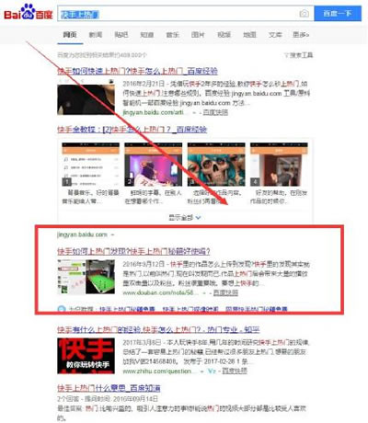This screenshot has width=368, height=423.
Task: Click the www.douban.com/note/58... URL
Action: click(x=160, y=292)
